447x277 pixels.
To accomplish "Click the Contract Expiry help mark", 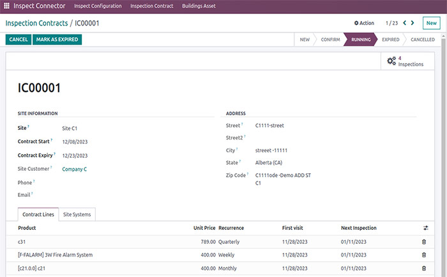I will (54, 154).
